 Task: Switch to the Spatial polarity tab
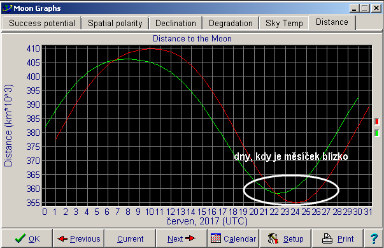(115, 24)
